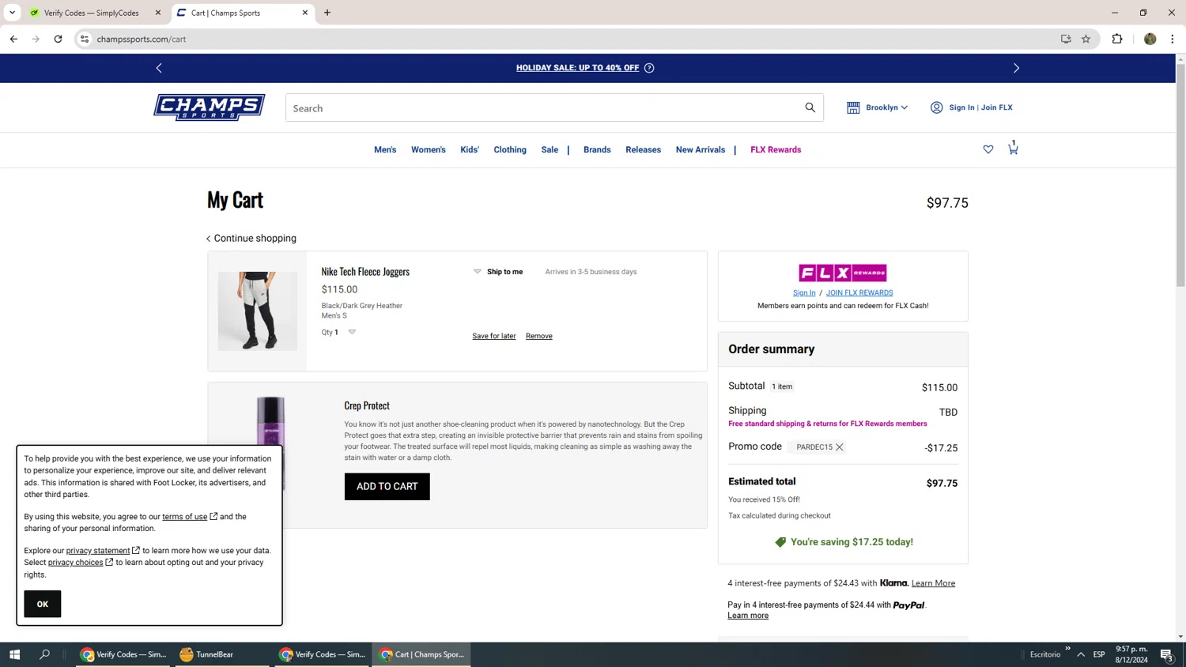Open the Qty 1 quantity dropdown
Viewport: 1186px width, 667px height.
(x=352, y=332)
